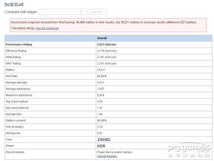Screen dimensions: 214x161
Task: Select the Win Rate label
Action: click(x=12, y=76)
